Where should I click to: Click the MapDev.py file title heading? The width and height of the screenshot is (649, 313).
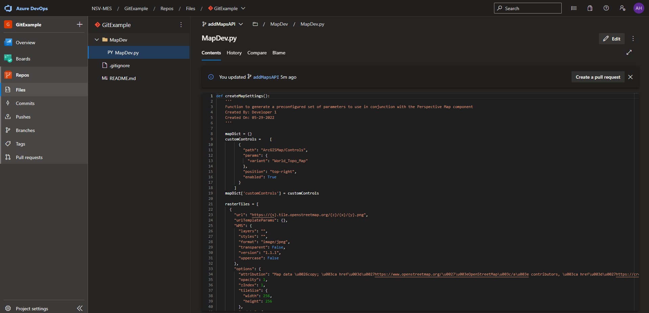[x=219, y=38]
